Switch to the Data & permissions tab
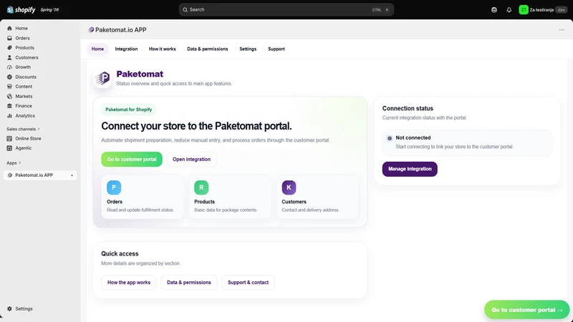Viewport: 573px width, 322px height. click(208, 49)
